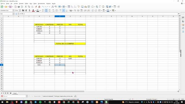Toggle center vertically alignment

[64, 10]
